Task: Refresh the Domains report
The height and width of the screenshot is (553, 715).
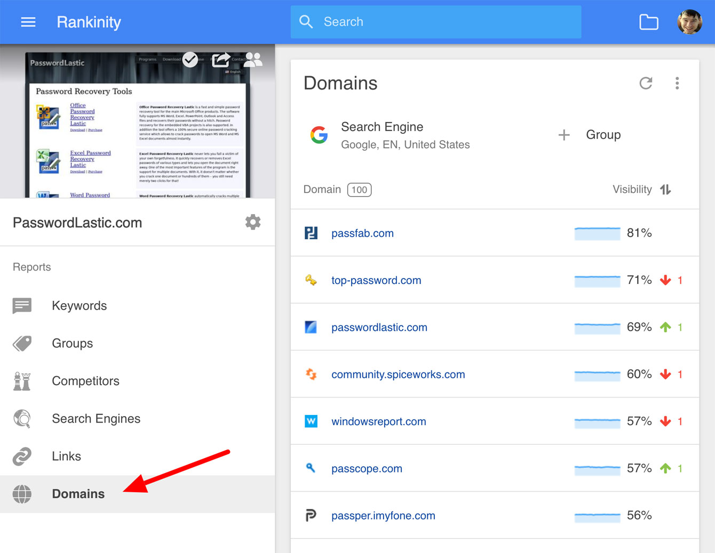Action: coord(646,83)
